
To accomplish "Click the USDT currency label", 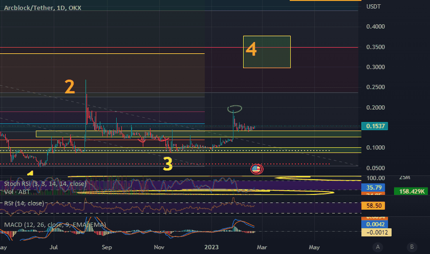I will pos(374,6).
